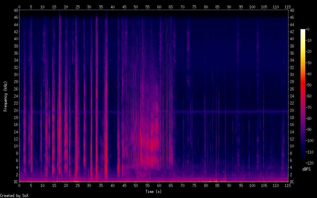
Task: Select the 60 tick on bottom time axis
Action: pyautogui.click(x=159, y=185)
